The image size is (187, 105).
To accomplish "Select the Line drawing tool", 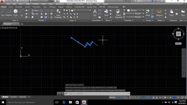I will (x=3, y=13).
